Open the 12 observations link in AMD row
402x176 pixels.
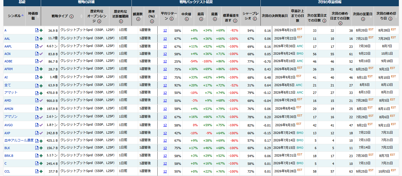(165, 100)
